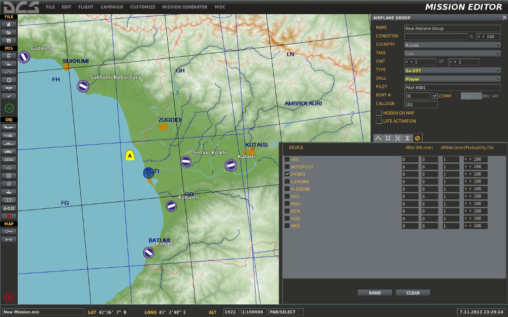Image resolution: width=508 pixels, height=317 pixels.
Task: Increase the UNIT number stepper
Action: coord(412,62)
